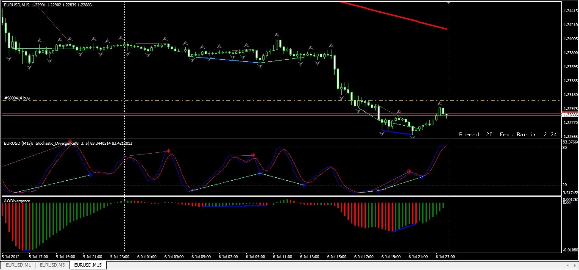Click the 5 Jul 21:00 time label
Image resolution: width=579 pixels, height=270 pixels.
93,256
